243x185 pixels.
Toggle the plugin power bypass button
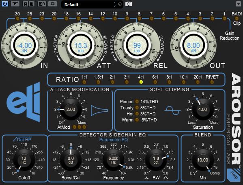coord(5,4)
